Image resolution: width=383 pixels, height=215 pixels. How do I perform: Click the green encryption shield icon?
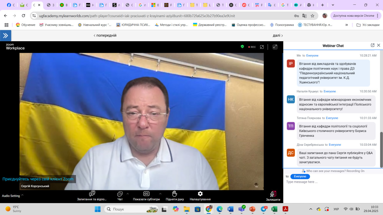point(242,47)
